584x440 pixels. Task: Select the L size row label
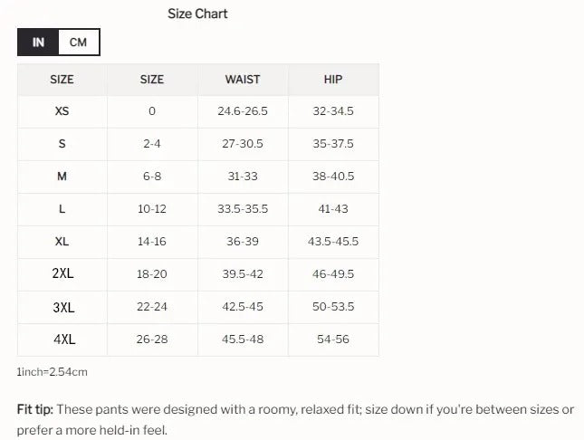pyautogui.click(x=62, y=209)
